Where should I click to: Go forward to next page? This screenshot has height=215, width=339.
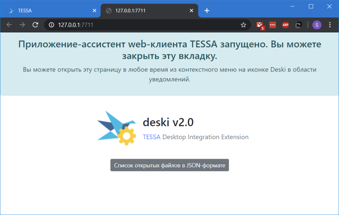(x=22, y=25)
